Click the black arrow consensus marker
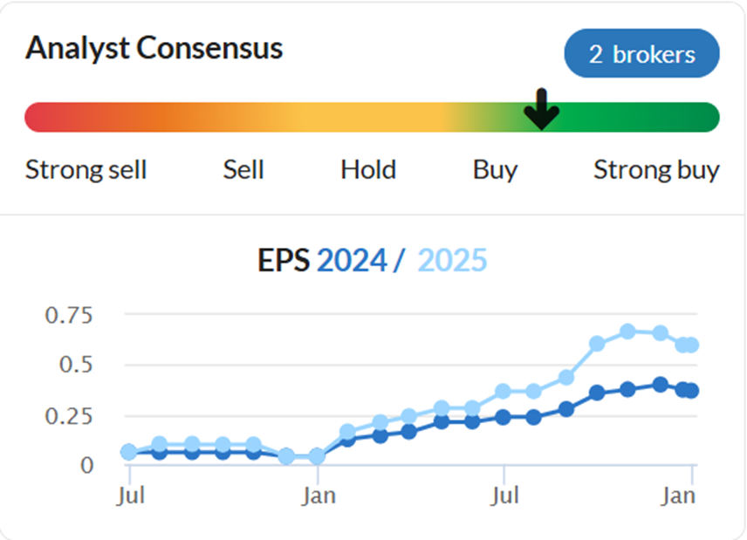The width and height of the screenshot is (747, 540). [x=541, y=109]
